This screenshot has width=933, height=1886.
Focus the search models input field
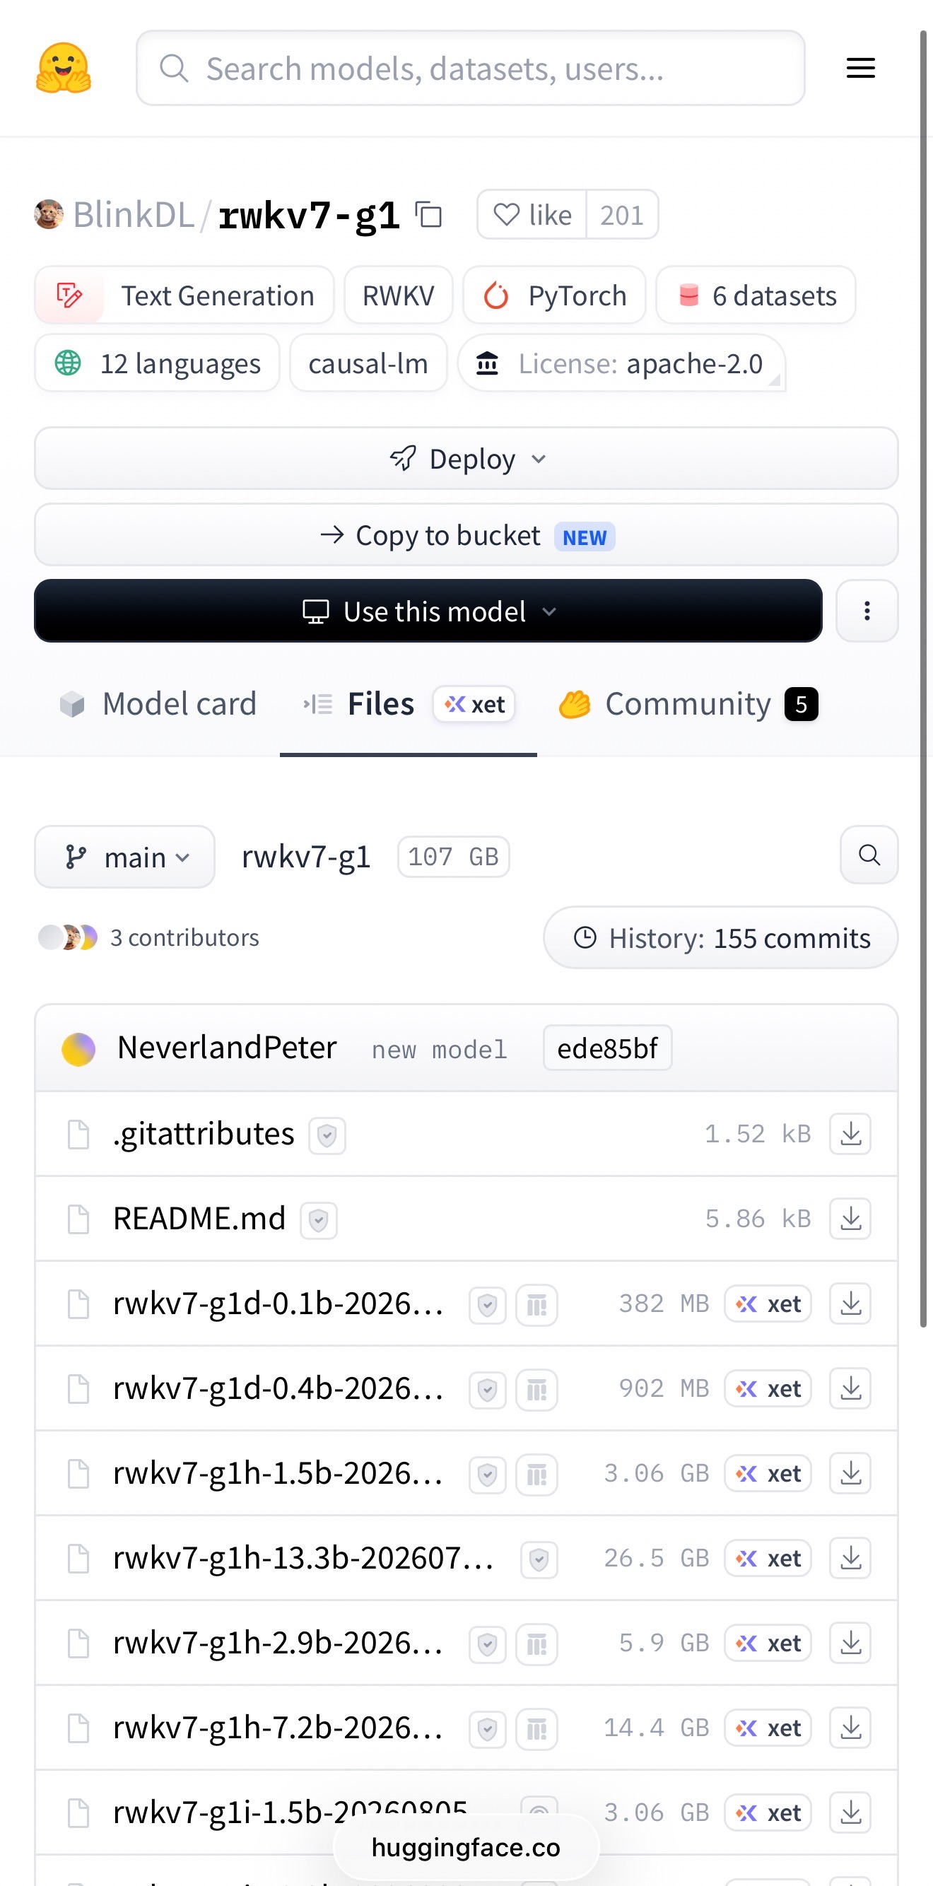click(470, 68)
